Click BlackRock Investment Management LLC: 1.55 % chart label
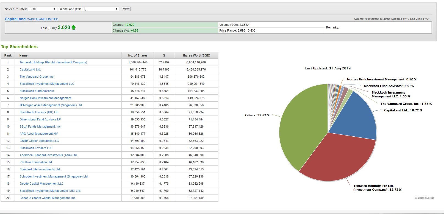The image size is (444, 214). 391,94
